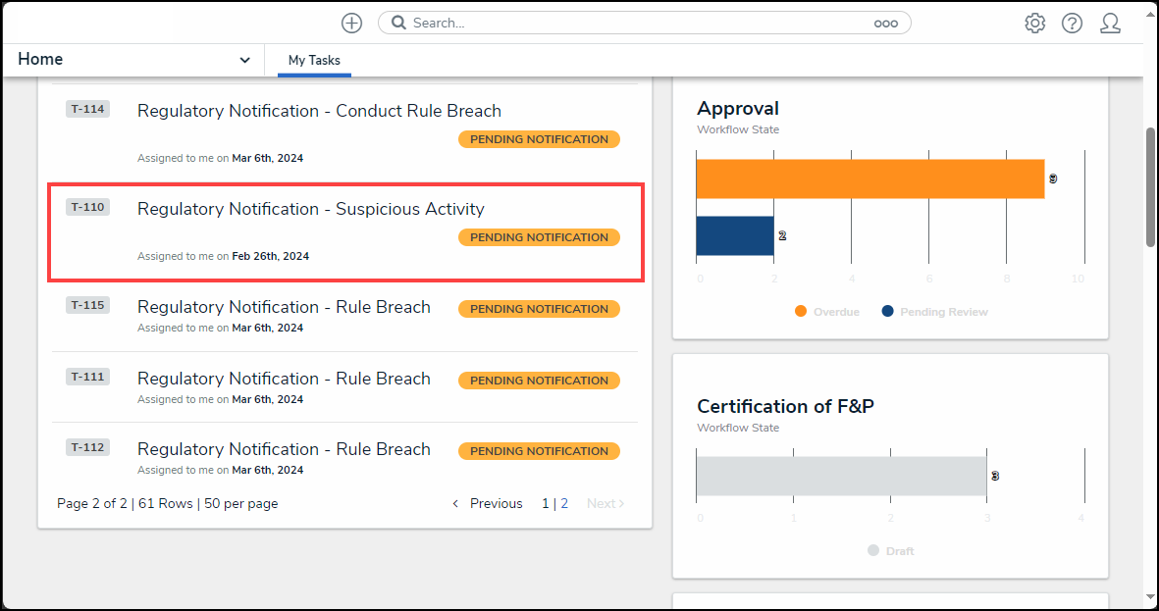The width and height of the screenshot is (1159, 611).
Task: Switch to the My Tasks tab
Action: pyautogui.click(x=314, y=60)
